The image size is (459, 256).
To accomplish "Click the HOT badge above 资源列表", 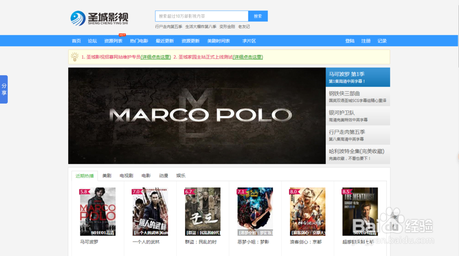I will 123,35.
